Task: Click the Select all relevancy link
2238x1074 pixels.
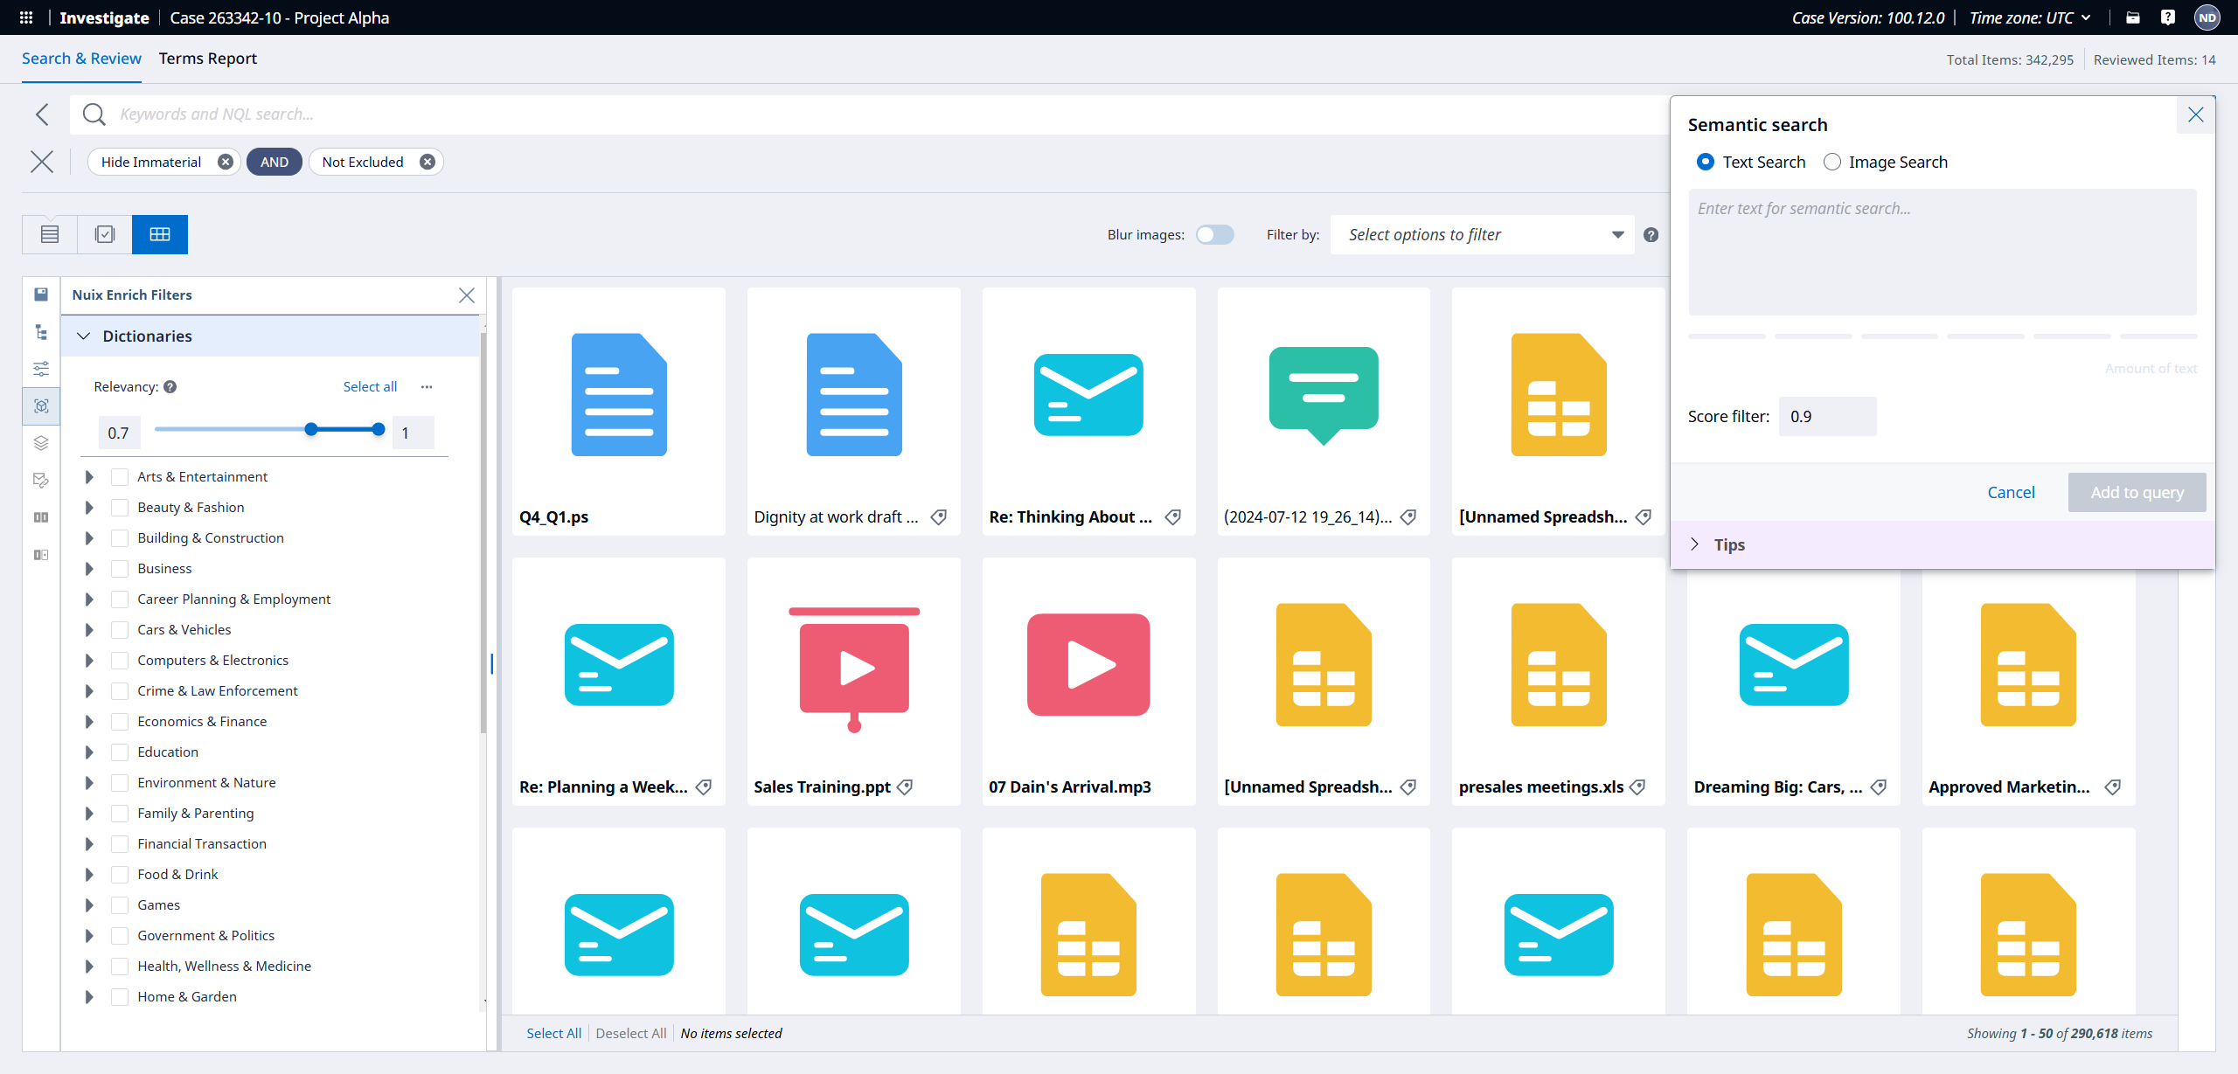Action: (x=370, y=386)
